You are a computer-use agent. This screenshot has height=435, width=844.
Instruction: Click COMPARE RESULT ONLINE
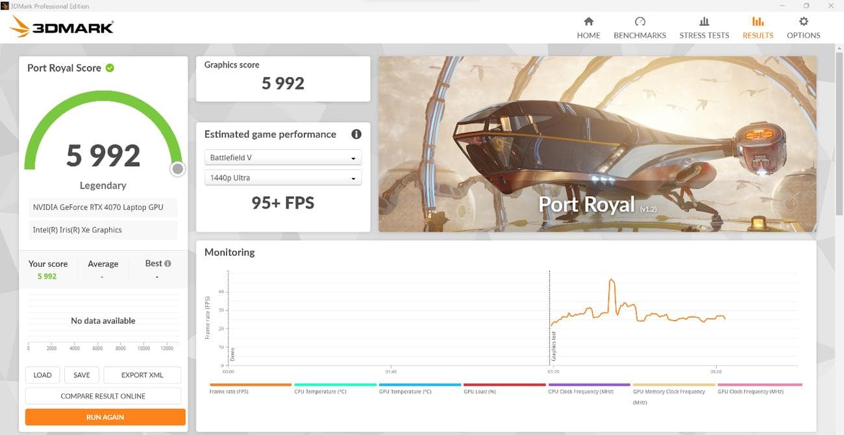[103, 395]
